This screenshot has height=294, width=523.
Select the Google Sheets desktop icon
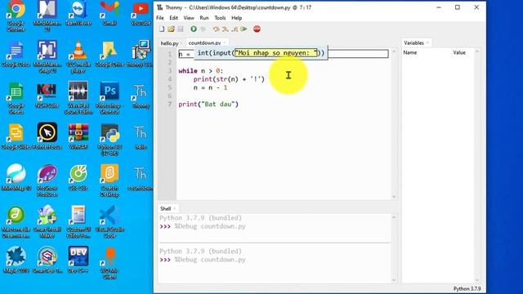(x=16, y=98)
